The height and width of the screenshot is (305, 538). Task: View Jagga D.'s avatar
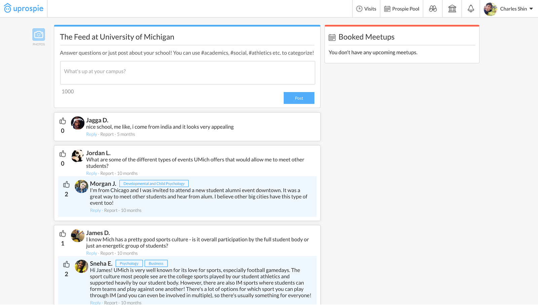pos(78,123)
